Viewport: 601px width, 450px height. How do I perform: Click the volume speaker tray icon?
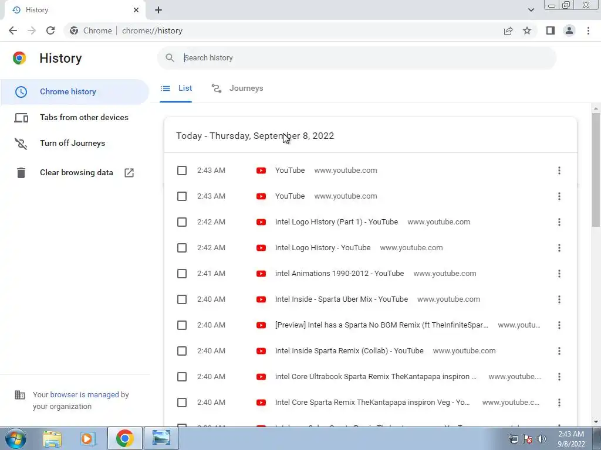(542, 439)
